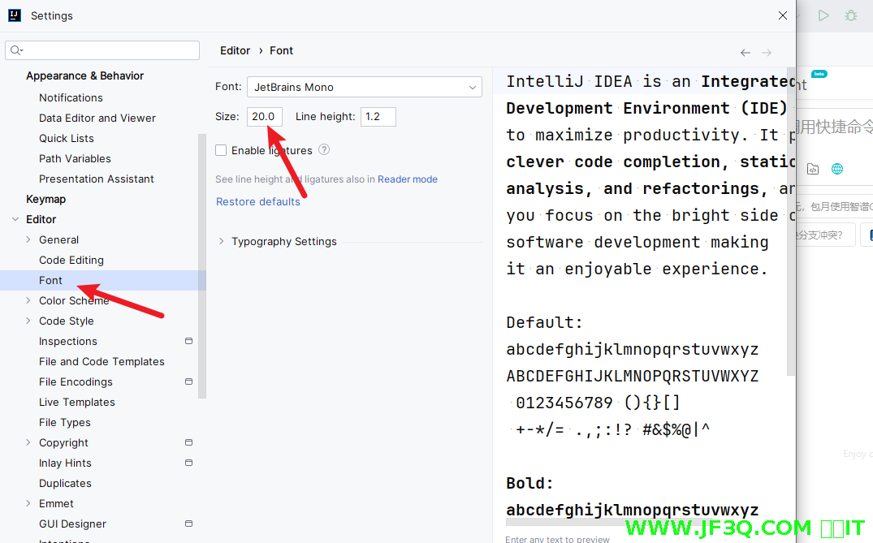This screenshot has height=543, width=873.
Task: Click the forward navigation arrow in Settings
Action: point(766,53)
